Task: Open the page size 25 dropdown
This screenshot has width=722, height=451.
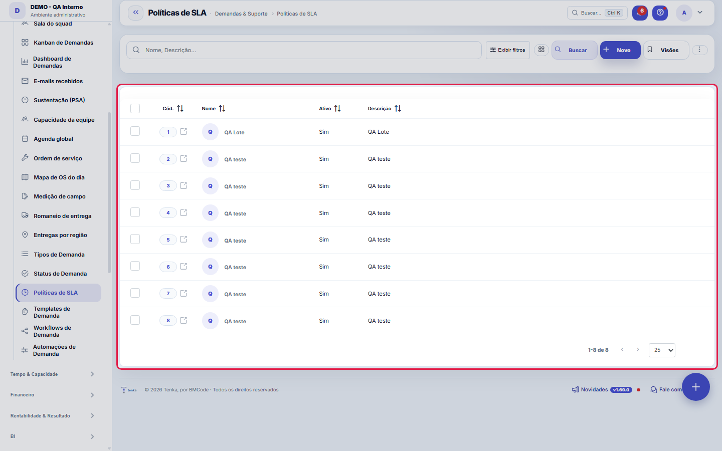Action: (662, 350)
